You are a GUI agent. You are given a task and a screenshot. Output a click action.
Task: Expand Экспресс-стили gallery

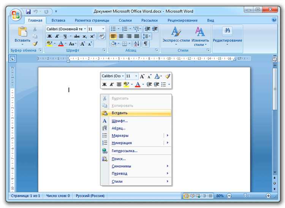click(x=176, y=37)
